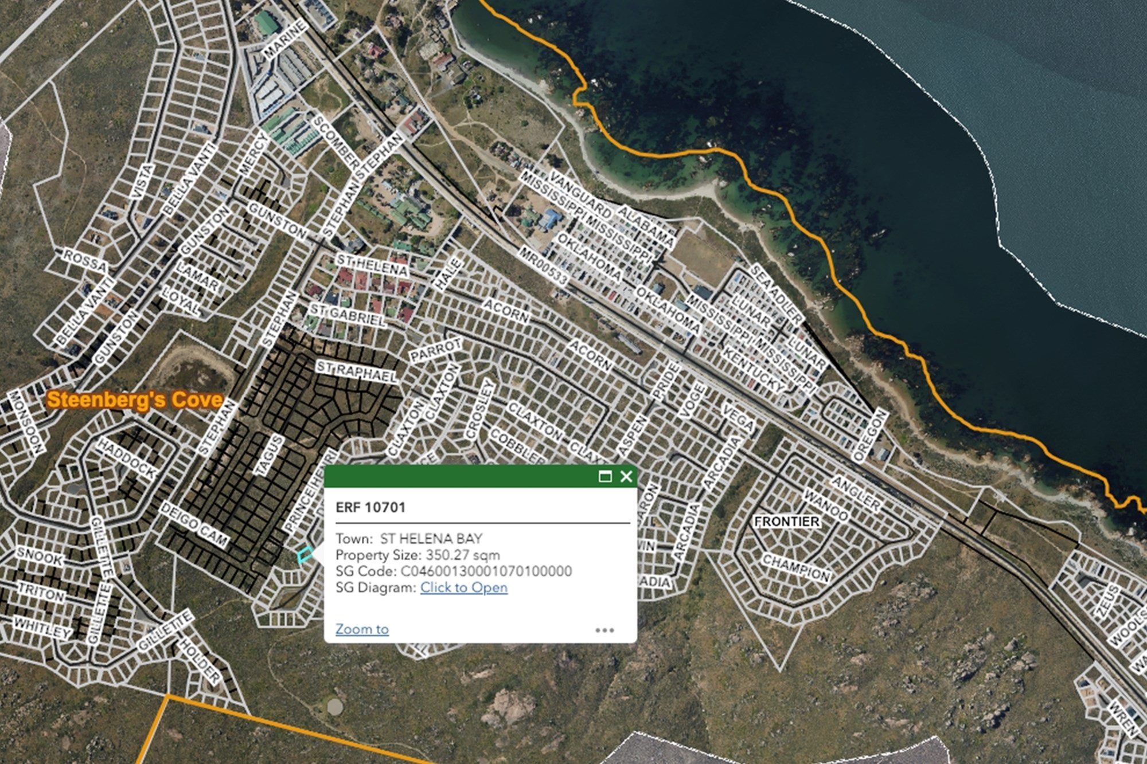Click the cyan highlighted parcel outline
This screenshot has height=764, width=1147.
point(305,554)
